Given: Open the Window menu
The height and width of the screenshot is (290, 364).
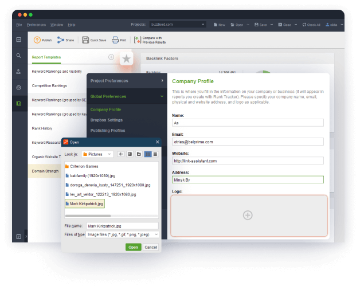Looking at the screenshot, I should [x=57, y=25].
